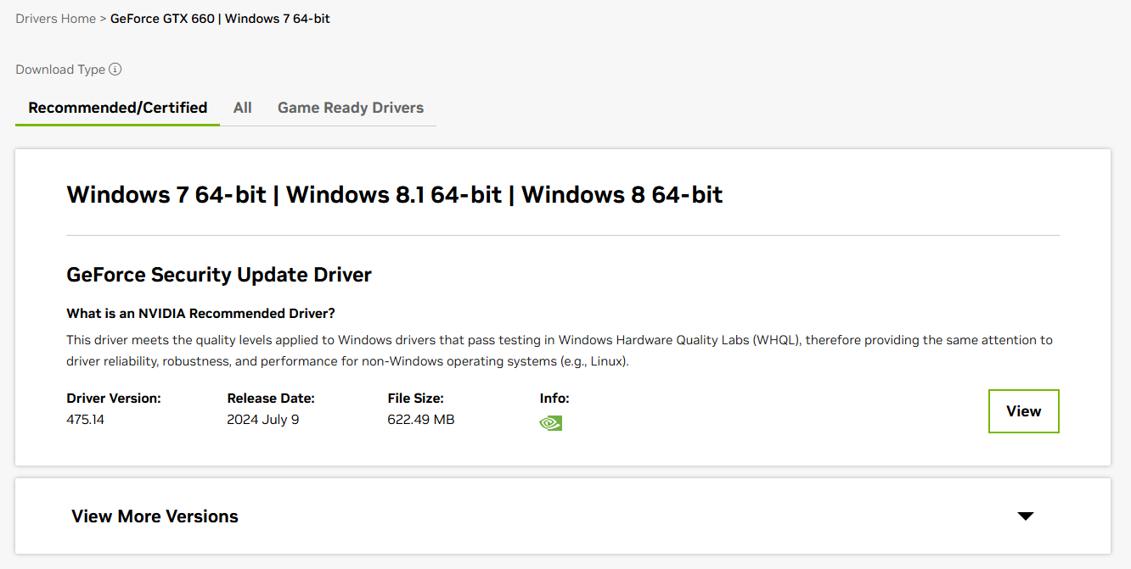The image size is (1131, 569).
Task: Open the Game Ready Drivers tab
Action: pos(351,108)
